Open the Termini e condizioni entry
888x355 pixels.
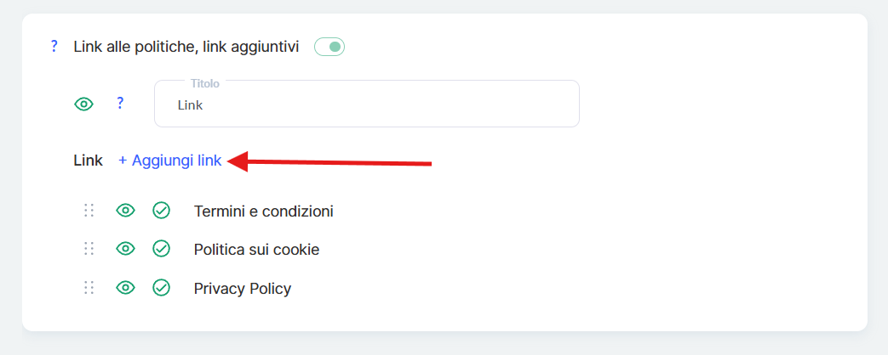point(263,211)
